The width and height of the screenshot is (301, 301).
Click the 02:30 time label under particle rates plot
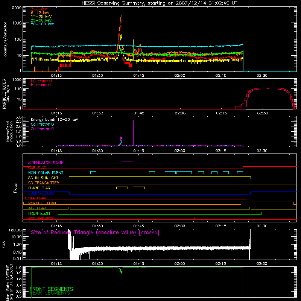[x=262, y=113]
